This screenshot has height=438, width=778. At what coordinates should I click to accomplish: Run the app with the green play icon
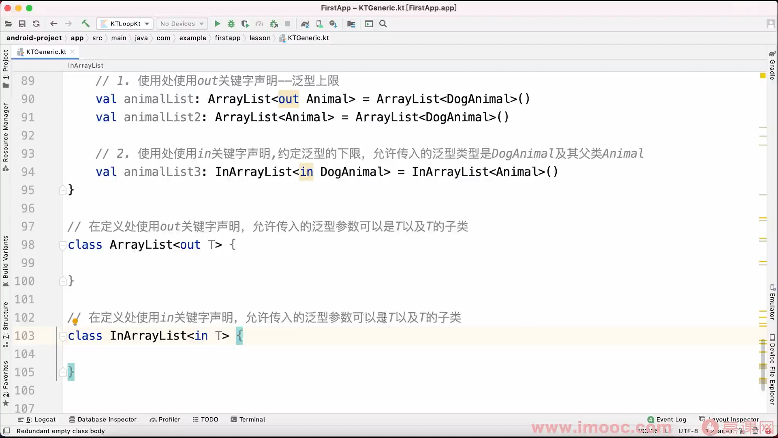click(217, 24)
